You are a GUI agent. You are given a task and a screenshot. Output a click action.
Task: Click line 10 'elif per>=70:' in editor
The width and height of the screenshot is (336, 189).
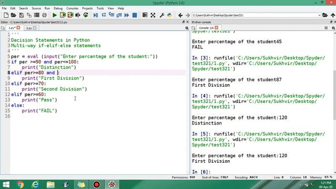[x=28, y=83]
